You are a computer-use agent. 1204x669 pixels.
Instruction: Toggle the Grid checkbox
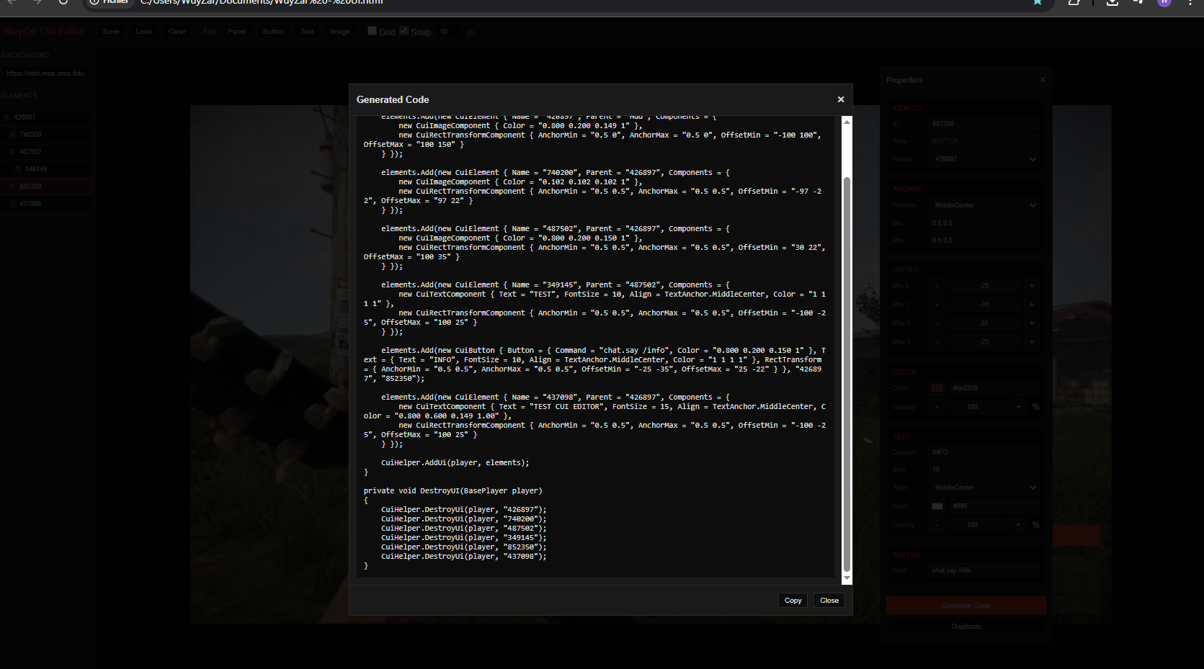[373, 31]
